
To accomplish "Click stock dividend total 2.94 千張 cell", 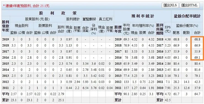I will (77, 82).
